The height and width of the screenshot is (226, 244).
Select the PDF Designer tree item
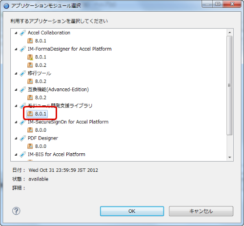[43, 138]
